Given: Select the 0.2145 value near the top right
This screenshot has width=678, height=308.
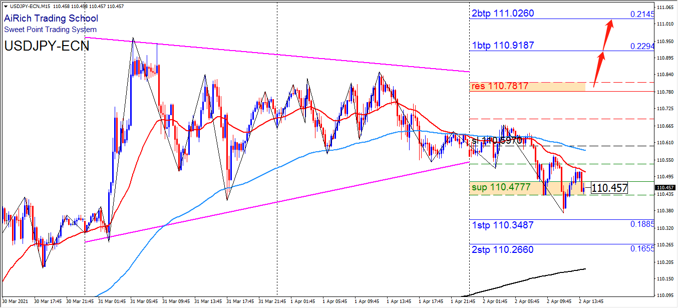Looking at the screenshot, I should click(642, 15).
